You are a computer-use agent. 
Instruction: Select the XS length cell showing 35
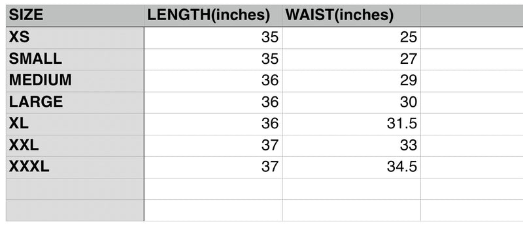coord(213,38)
